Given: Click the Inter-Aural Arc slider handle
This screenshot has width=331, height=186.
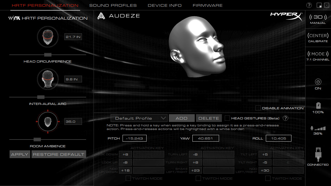Looking at the screenshot, I should [41, 97].
